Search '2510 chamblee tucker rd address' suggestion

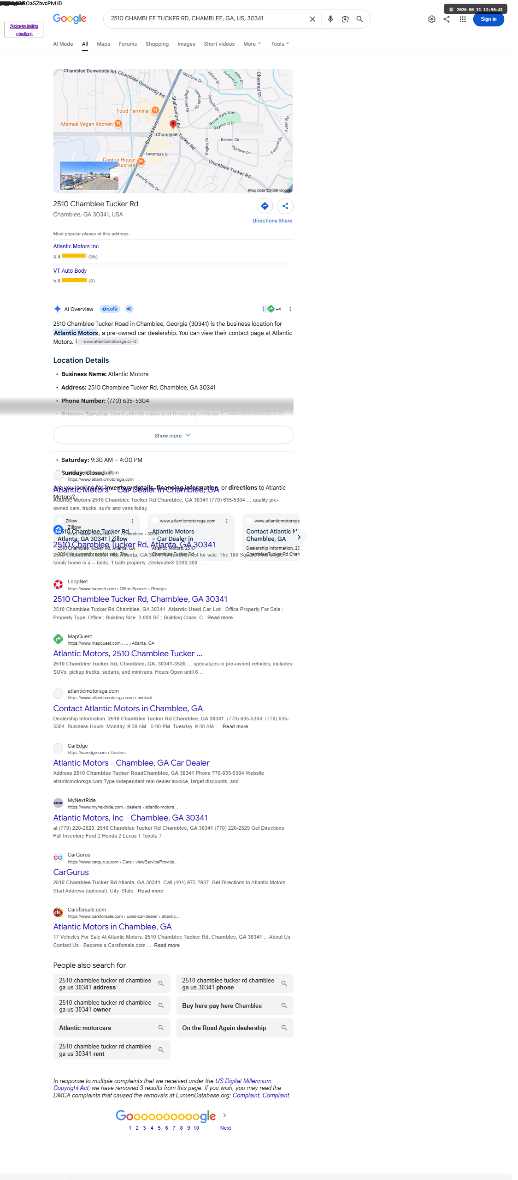tap(112, 983)
